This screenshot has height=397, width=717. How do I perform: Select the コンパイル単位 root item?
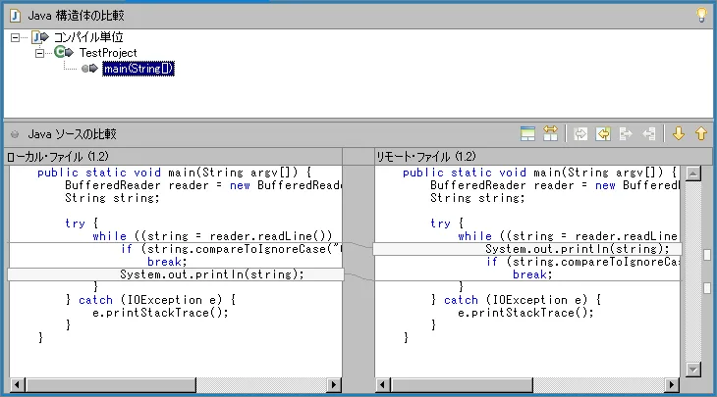pos(88,37)
